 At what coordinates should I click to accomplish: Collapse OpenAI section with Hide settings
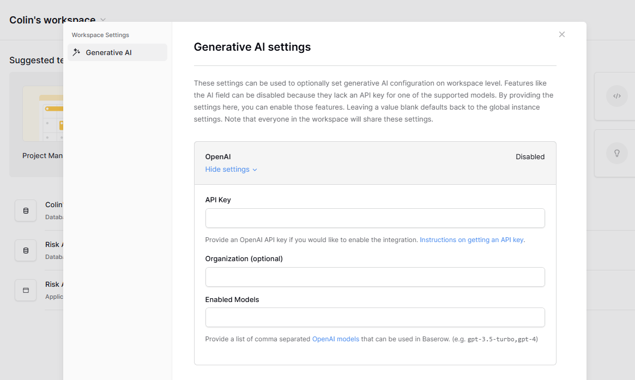231,170
